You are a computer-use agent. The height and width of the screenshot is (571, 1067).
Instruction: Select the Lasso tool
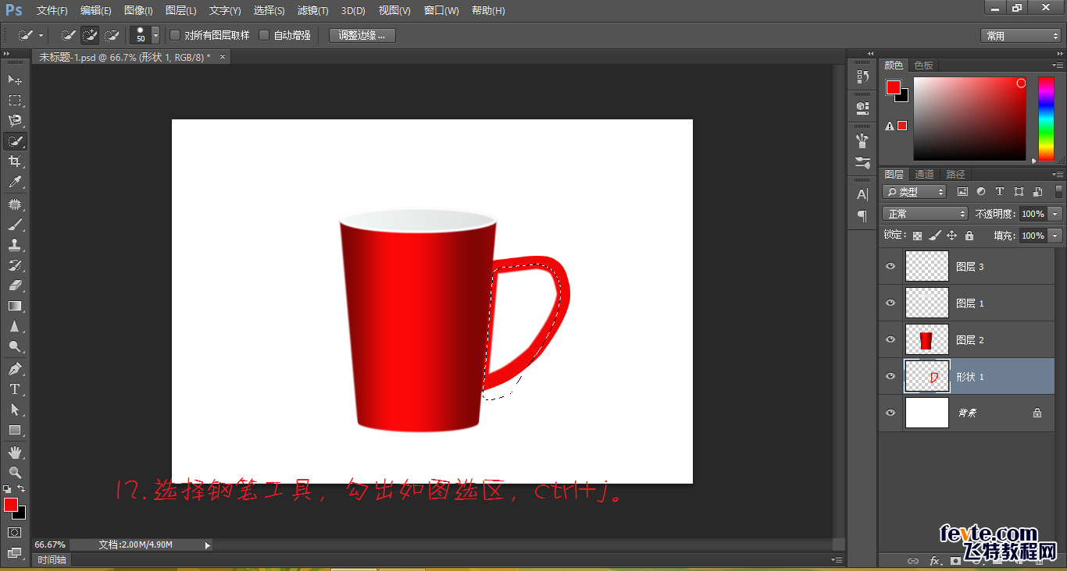pos(15,120)
